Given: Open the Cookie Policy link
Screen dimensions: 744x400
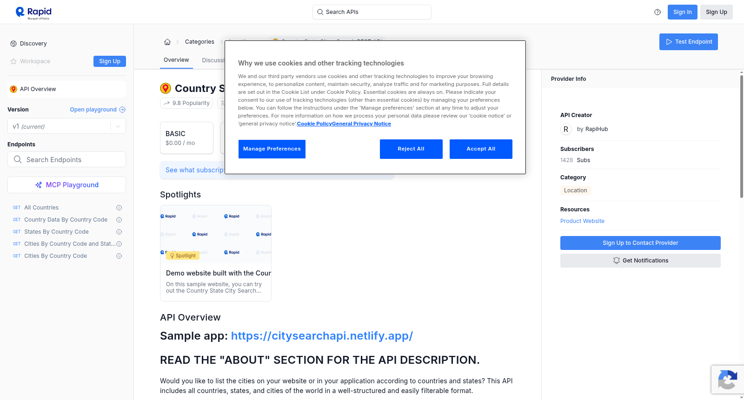Looking at the screenshot, I should click(x=314, y=124).
